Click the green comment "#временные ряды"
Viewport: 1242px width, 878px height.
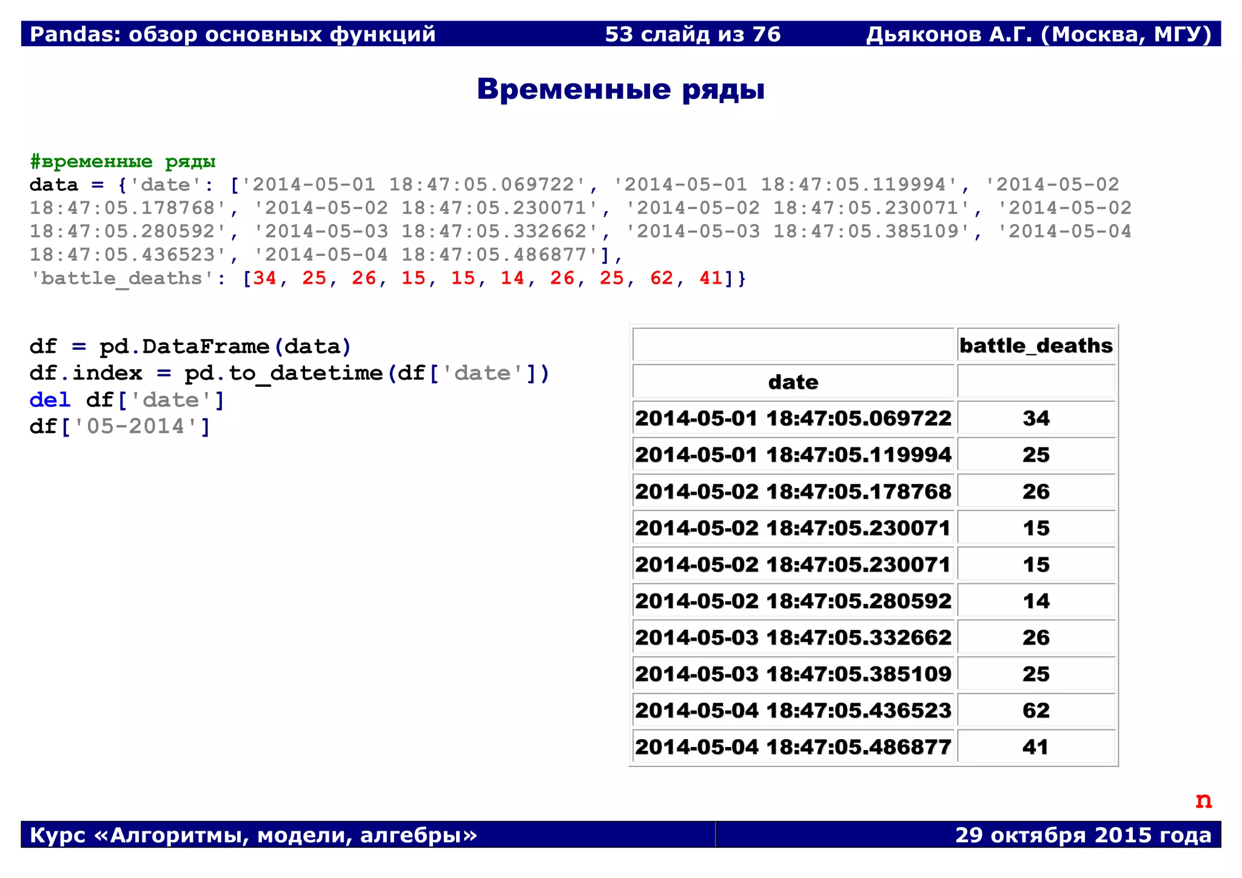(x=123, y=161)
